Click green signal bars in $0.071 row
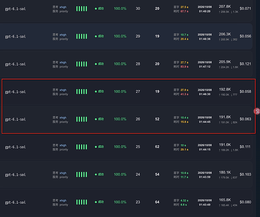Screen dimensions: 260x217 click(82, 9)
